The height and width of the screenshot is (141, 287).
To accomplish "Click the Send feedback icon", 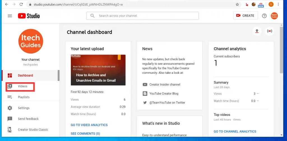I will [x=10, y=119].
